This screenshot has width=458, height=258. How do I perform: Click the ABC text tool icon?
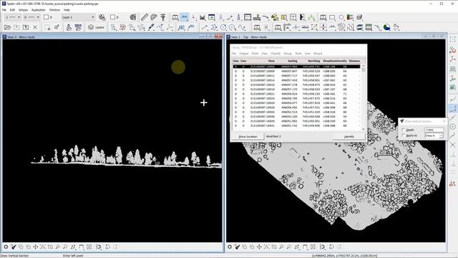(x=181, y=27)
